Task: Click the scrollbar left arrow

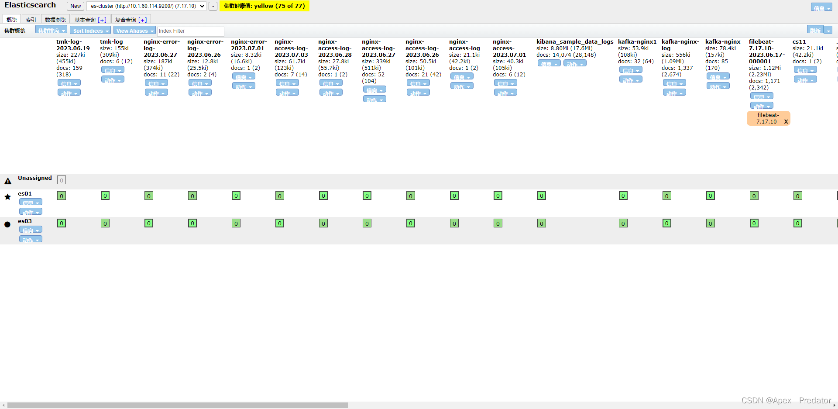Action: pos(3,406)
